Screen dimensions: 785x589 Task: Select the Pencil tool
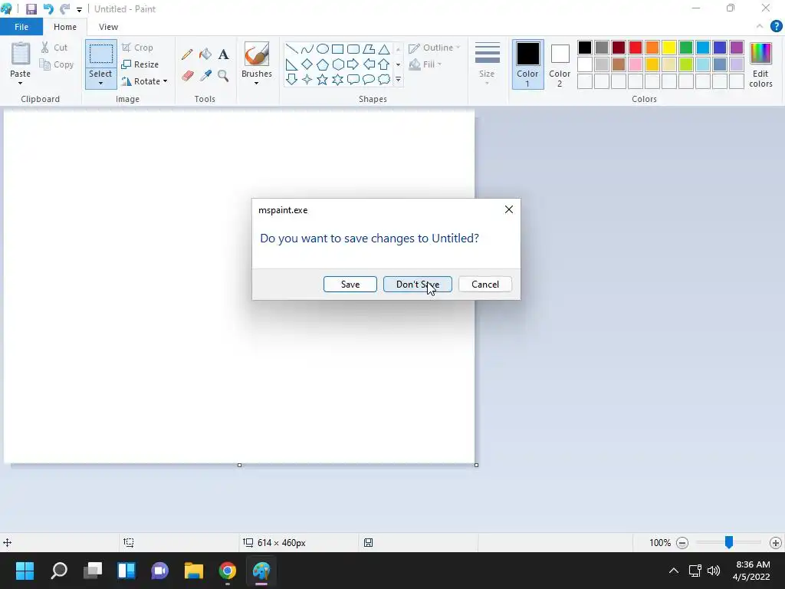pos(187,54)
